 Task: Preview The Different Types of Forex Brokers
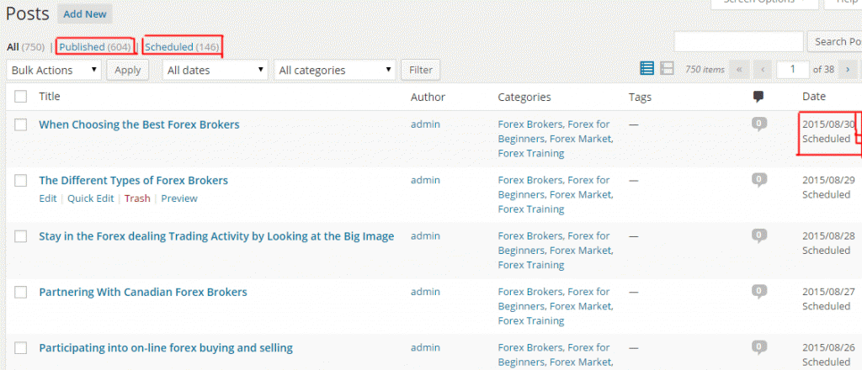pos(179,198)
